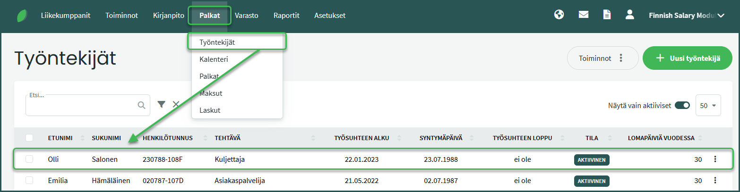740x192 pixels.
Task: Expand the Finnish Salary Module company dropdown
Action: (x=721, y=16)
